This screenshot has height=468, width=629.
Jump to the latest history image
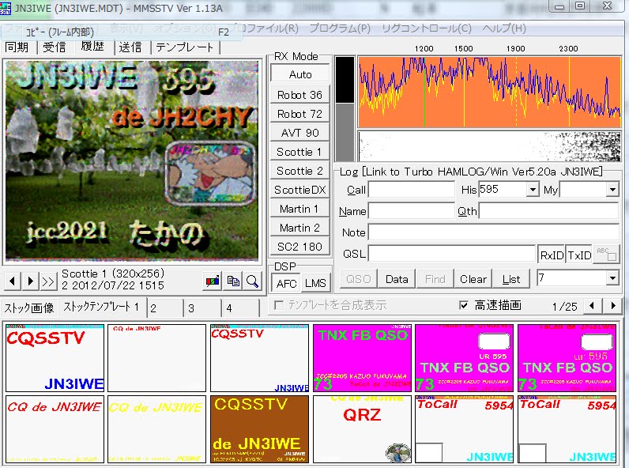click(x=48, y=281)
